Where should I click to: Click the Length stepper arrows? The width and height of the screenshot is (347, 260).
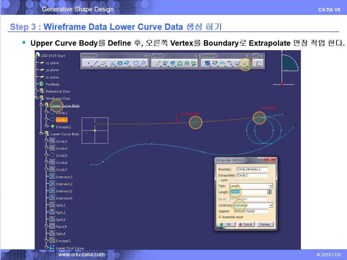point(269,192)
